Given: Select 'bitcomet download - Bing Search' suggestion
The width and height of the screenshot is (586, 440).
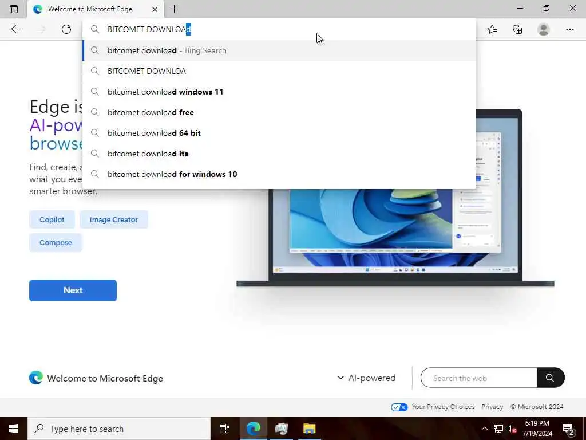Looking at the screenshot, I should coord(279,50).
